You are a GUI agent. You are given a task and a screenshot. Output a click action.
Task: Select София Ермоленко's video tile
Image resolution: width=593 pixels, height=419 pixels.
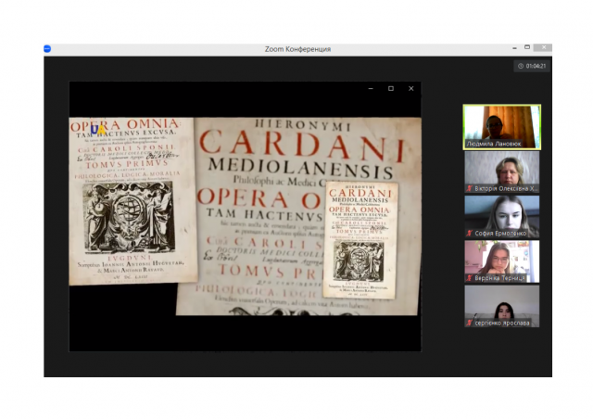tap(502, 217)
